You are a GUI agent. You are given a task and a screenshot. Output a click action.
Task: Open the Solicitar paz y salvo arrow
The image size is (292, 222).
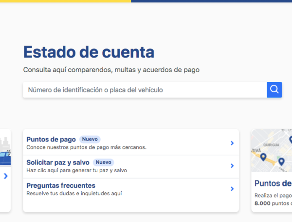(x=232, y=166)
